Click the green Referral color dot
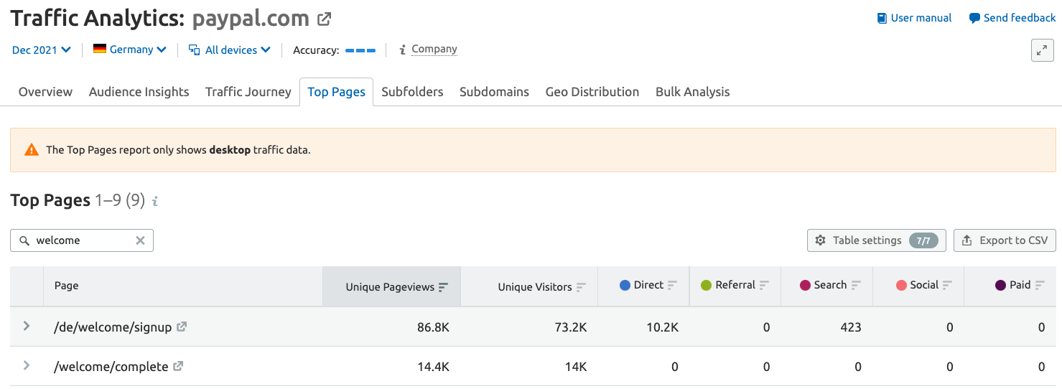Screen dimensions: 1062x389 click(x=706, y=285)
